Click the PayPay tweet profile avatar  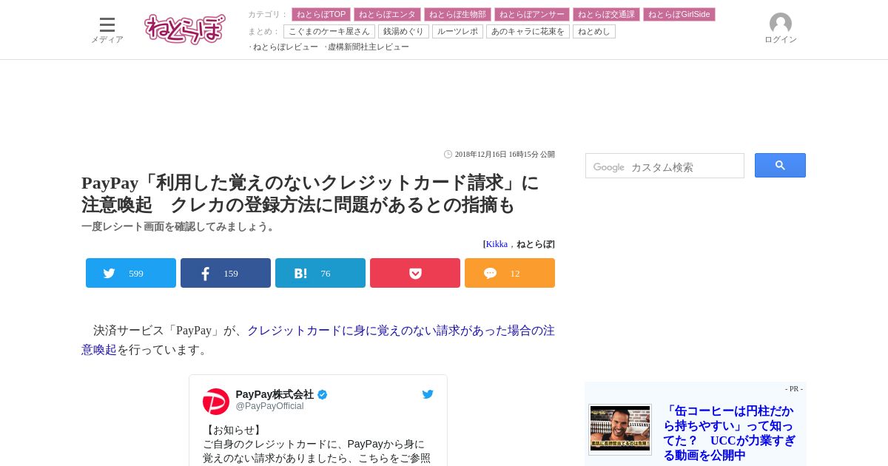point(216,401)
